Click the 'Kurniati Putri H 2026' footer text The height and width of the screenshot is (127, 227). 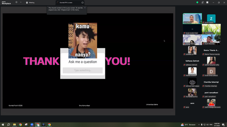coord(16,105)
